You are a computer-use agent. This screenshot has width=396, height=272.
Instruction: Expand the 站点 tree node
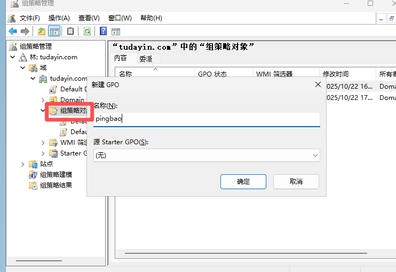click(22, 164)
